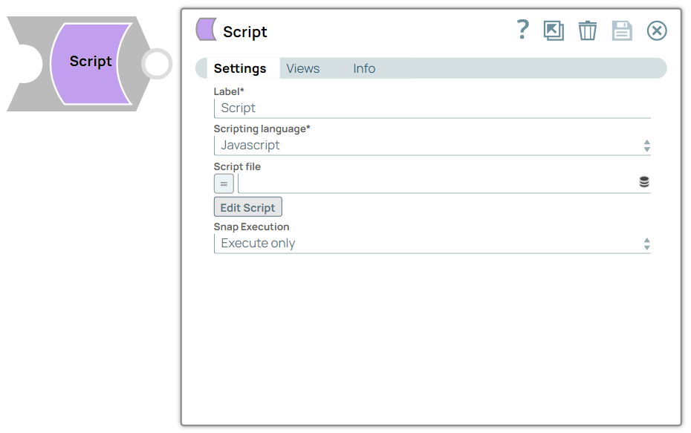Viewport: 691px width, 433px height.
Task: Click the pop-out dialog icon
Action: click(554, 30)
